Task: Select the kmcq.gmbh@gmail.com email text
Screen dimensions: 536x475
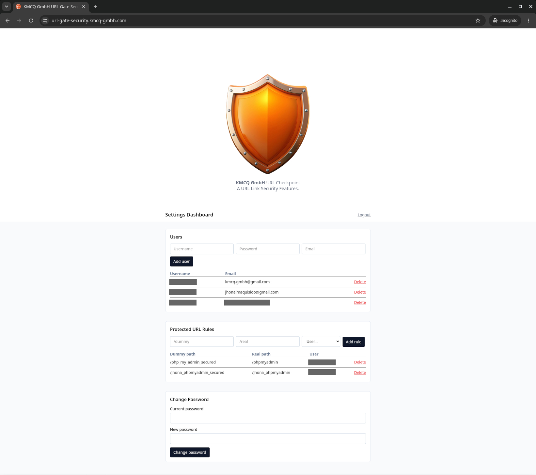Action: click(x=247, y=282)
